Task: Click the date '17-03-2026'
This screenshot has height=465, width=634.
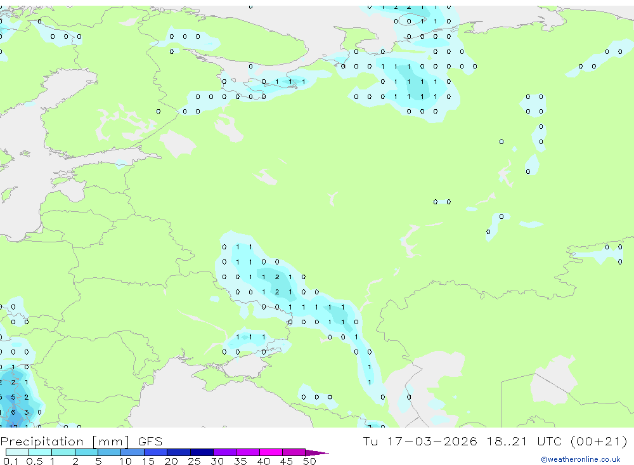Action: (x=432, y=441)
